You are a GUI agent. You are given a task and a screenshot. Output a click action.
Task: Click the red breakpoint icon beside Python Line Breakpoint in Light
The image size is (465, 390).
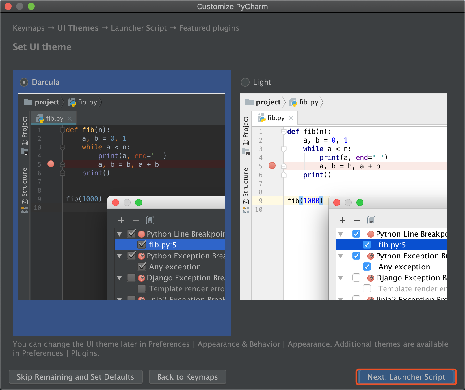(371, 234)
